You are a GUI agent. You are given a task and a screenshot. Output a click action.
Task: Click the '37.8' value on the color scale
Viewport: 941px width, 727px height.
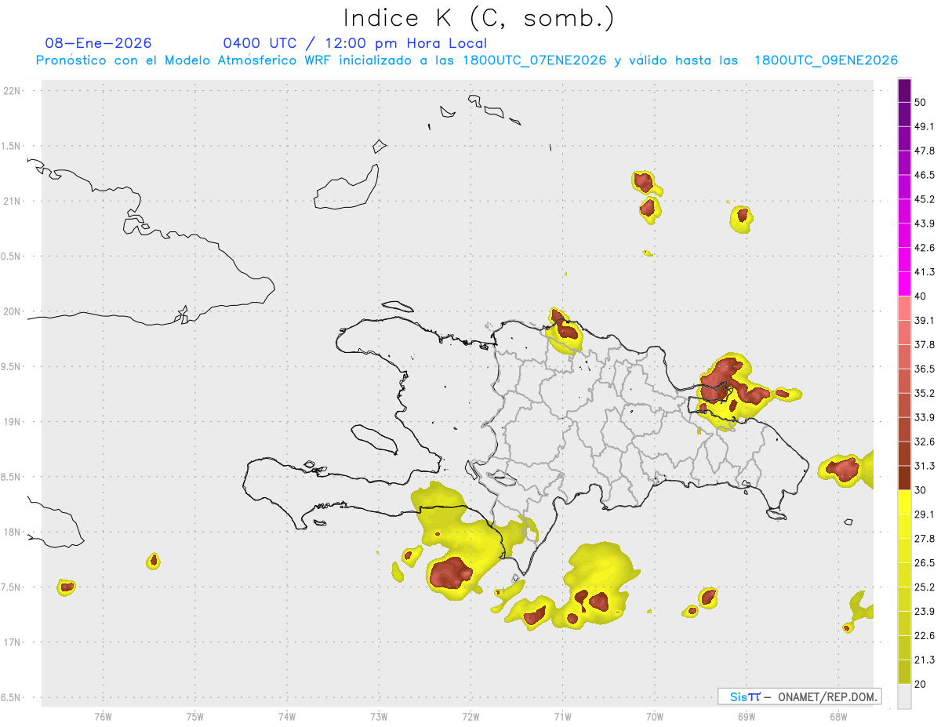[x=925, y=344]
